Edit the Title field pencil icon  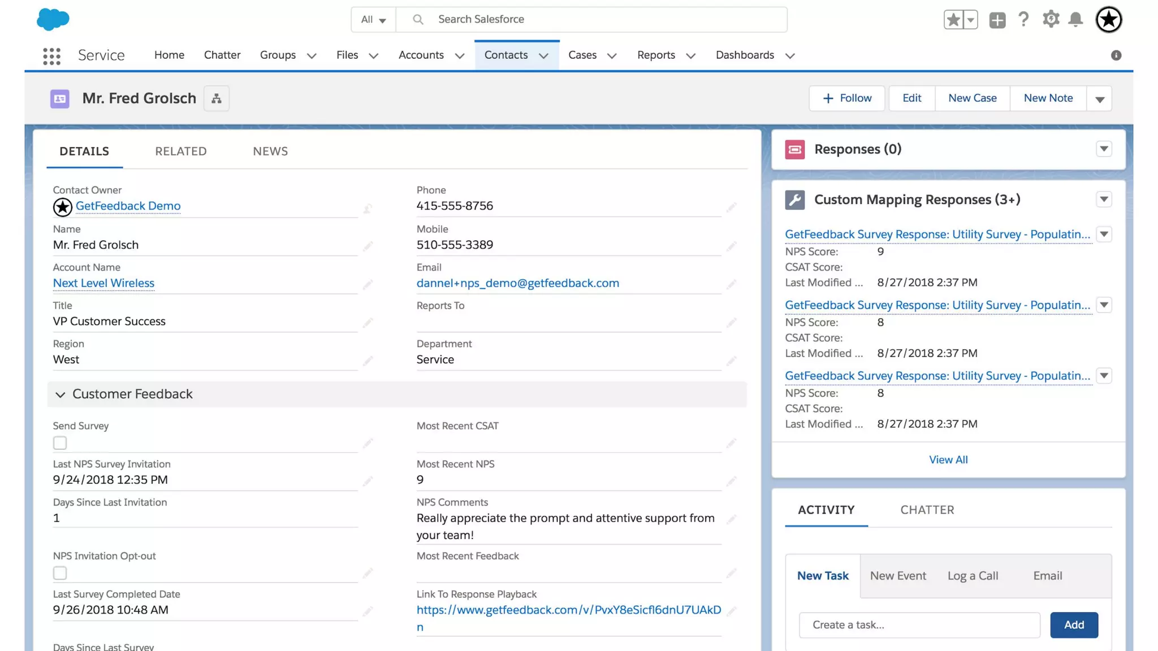[x=368, y=323]
